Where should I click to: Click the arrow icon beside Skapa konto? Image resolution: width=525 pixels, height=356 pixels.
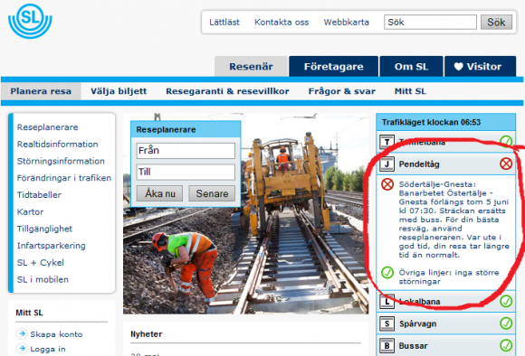pos(22,333)
